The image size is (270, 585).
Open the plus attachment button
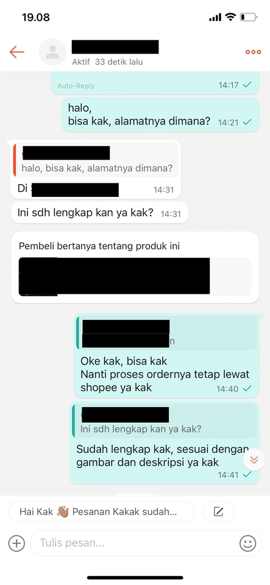tap(16, 543)
